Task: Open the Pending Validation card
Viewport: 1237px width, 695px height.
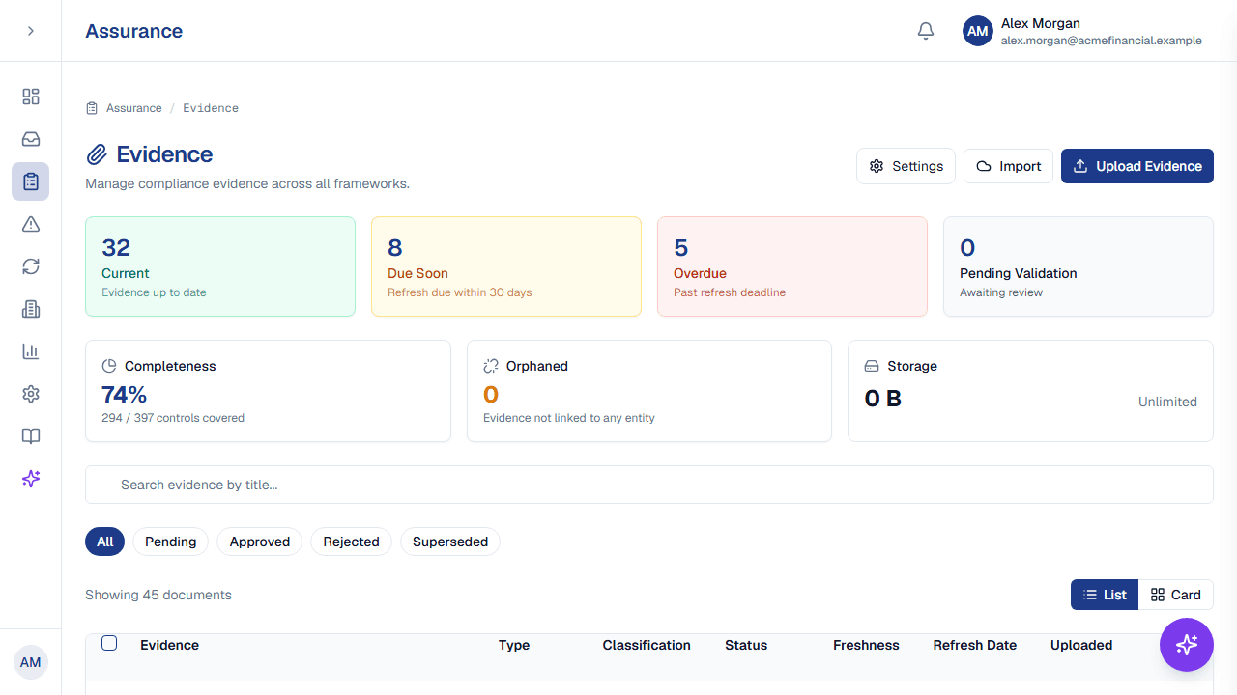Action: [1079, 266]
